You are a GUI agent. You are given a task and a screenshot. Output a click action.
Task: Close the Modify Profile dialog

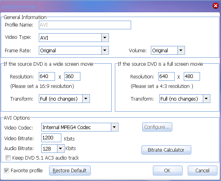(215, 6)
